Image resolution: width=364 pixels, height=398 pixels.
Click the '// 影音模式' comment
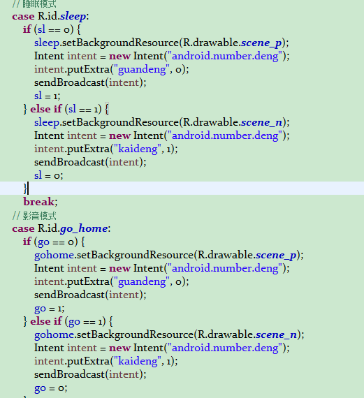[34, 216]
